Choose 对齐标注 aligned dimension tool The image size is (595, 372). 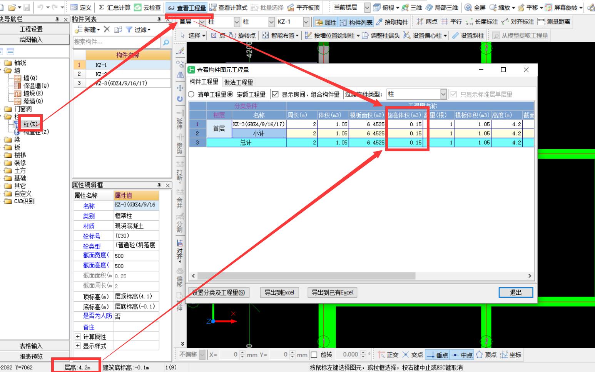[x=518, y=22]
